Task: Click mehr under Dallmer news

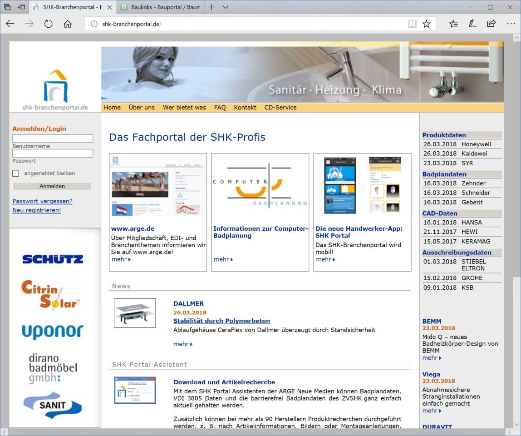Action: 183,344
